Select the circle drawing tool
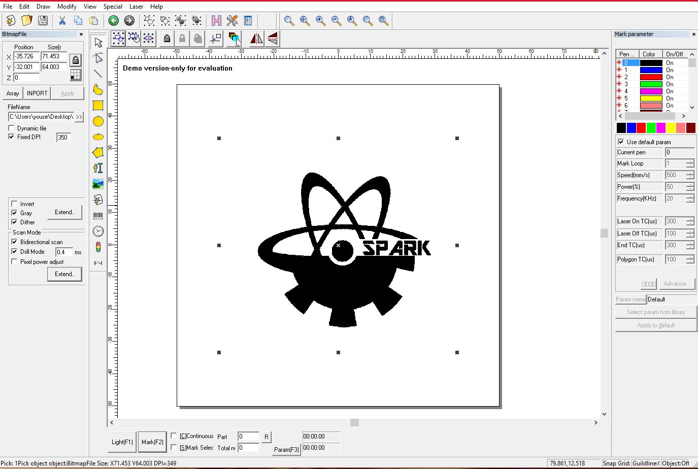Viewport: 698px width, 469px height. [x=98, y=121]
